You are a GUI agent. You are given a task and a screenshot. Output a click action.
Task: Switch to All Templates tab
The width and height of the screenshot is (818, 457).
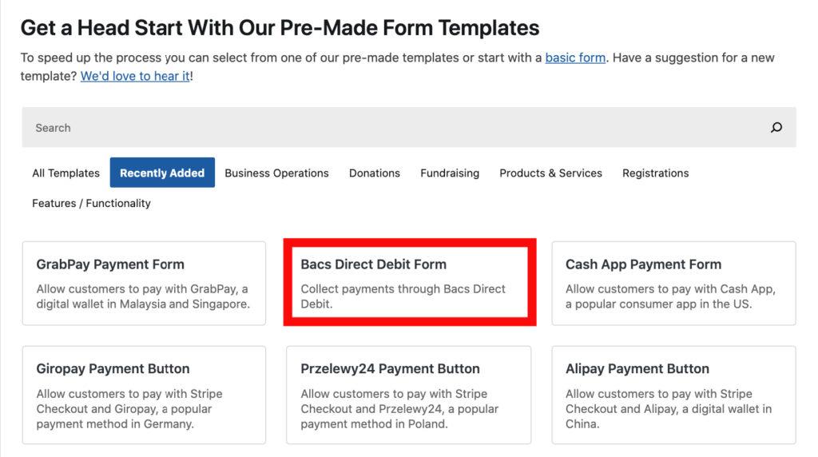pos(66,173)
